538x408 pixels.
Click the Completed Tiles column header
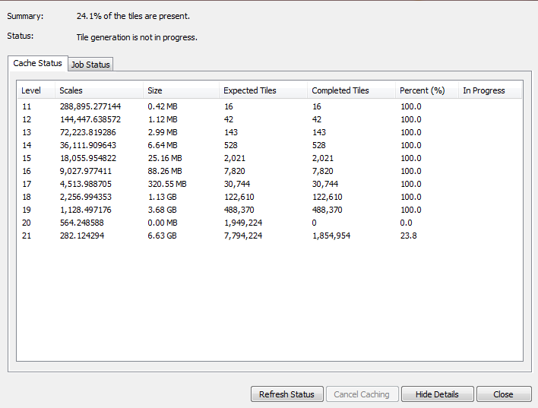pos(351,90)
